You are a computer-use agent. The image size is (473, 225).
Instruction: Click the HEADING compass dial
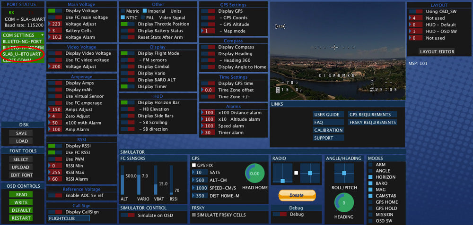click(344, 203)
